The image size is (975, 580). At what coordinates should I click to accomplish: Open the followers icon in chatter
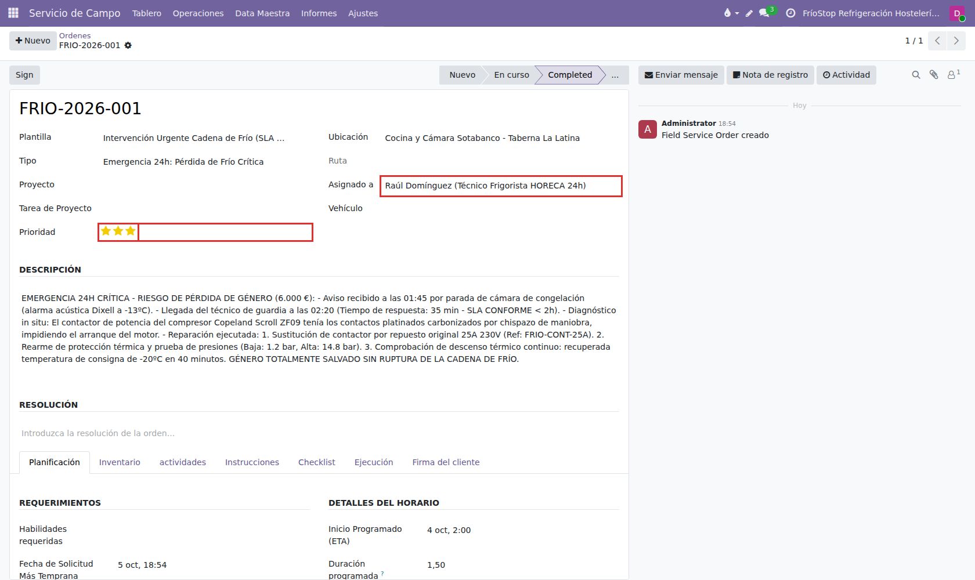coord(953,75)
